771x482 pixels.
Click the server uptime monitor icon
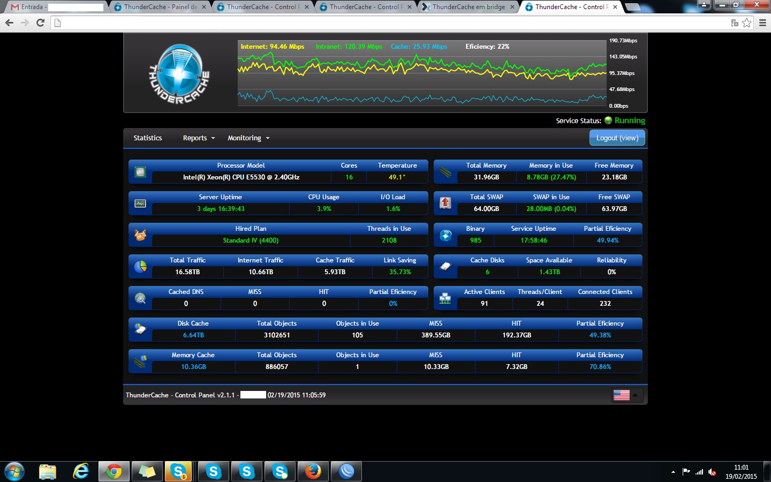point(140,204)
